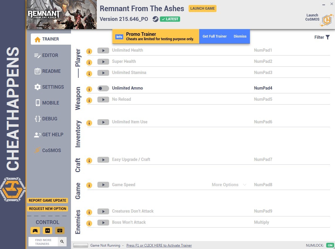Click the LATEST version badge

[x=170, y=19]
